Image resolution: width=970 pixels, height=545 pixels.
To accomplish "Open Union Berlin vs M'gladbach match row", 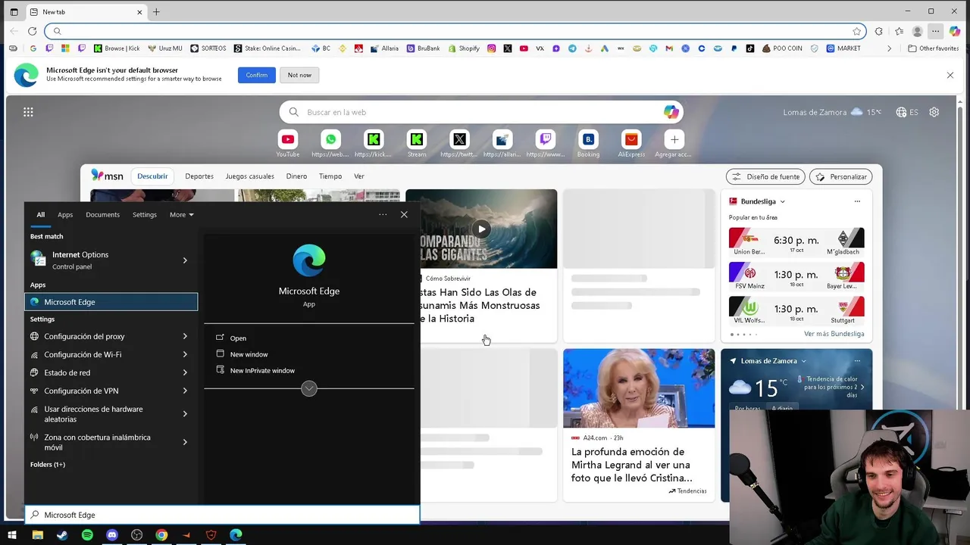I will click(x=796, y=241).
